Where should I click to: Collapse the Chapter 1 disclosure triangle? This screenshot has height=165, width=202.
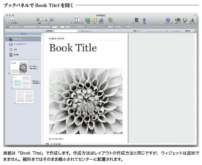[x=8, y=67]
